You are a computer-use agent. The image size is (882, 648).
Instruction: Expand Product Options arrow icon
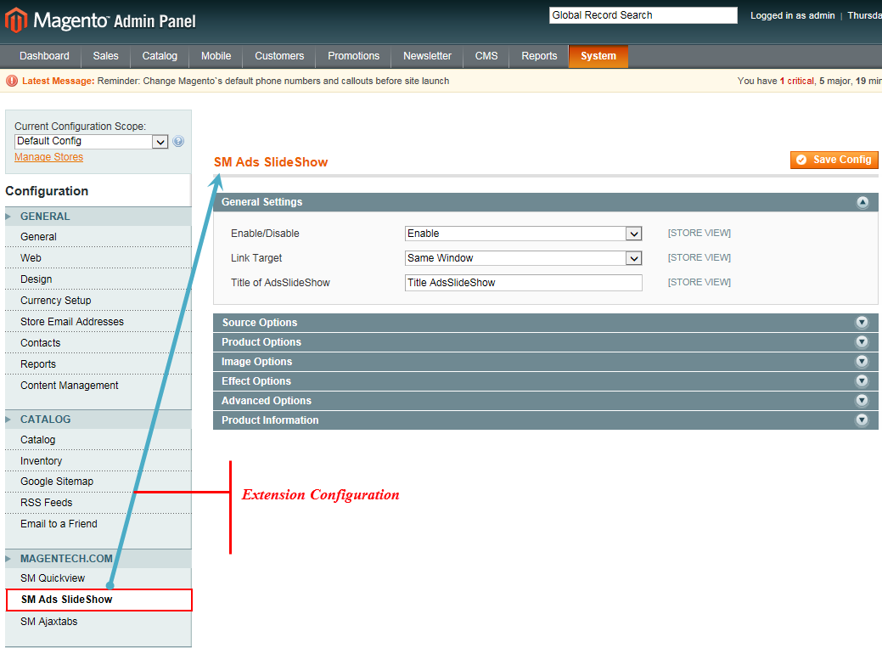point(862,341)
